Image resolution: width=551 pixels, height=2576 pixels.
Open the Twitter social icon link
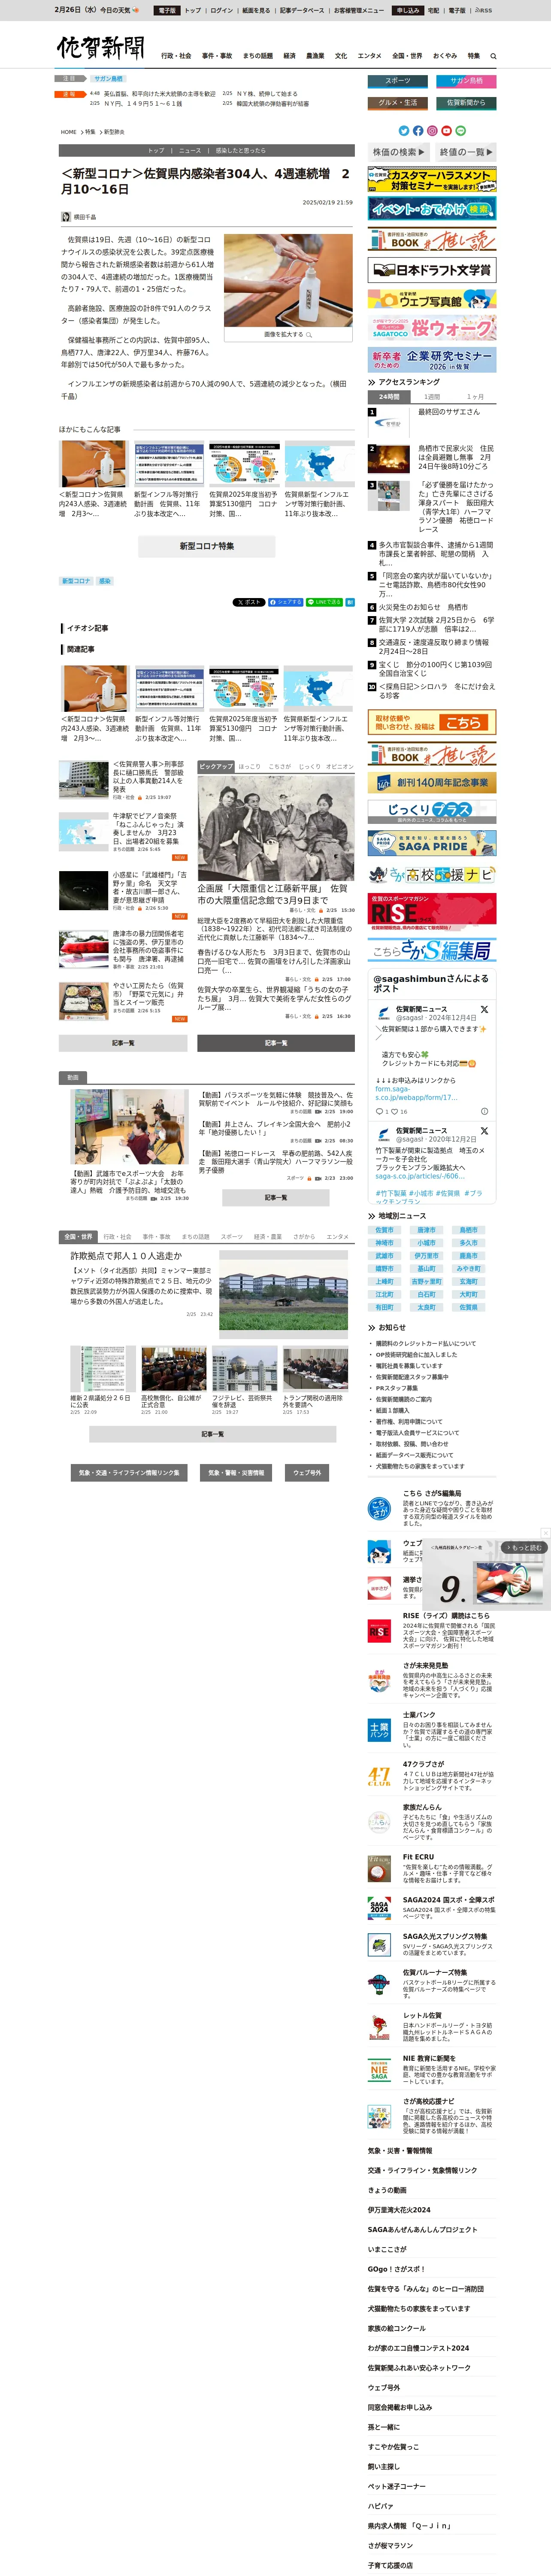coord(404,131)
